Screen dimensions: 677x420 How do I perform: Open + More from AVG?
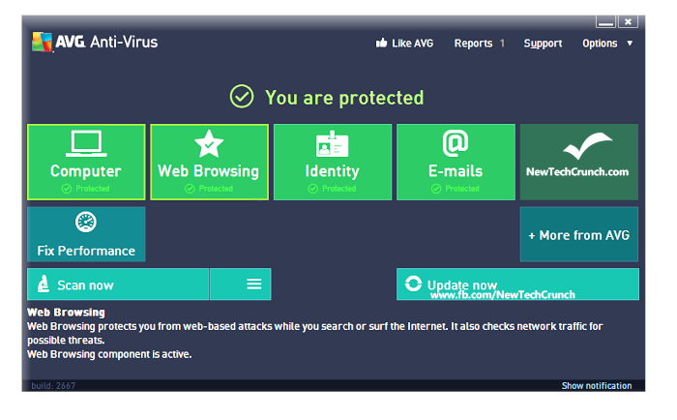pyautogui.click(x=579, y=234)
